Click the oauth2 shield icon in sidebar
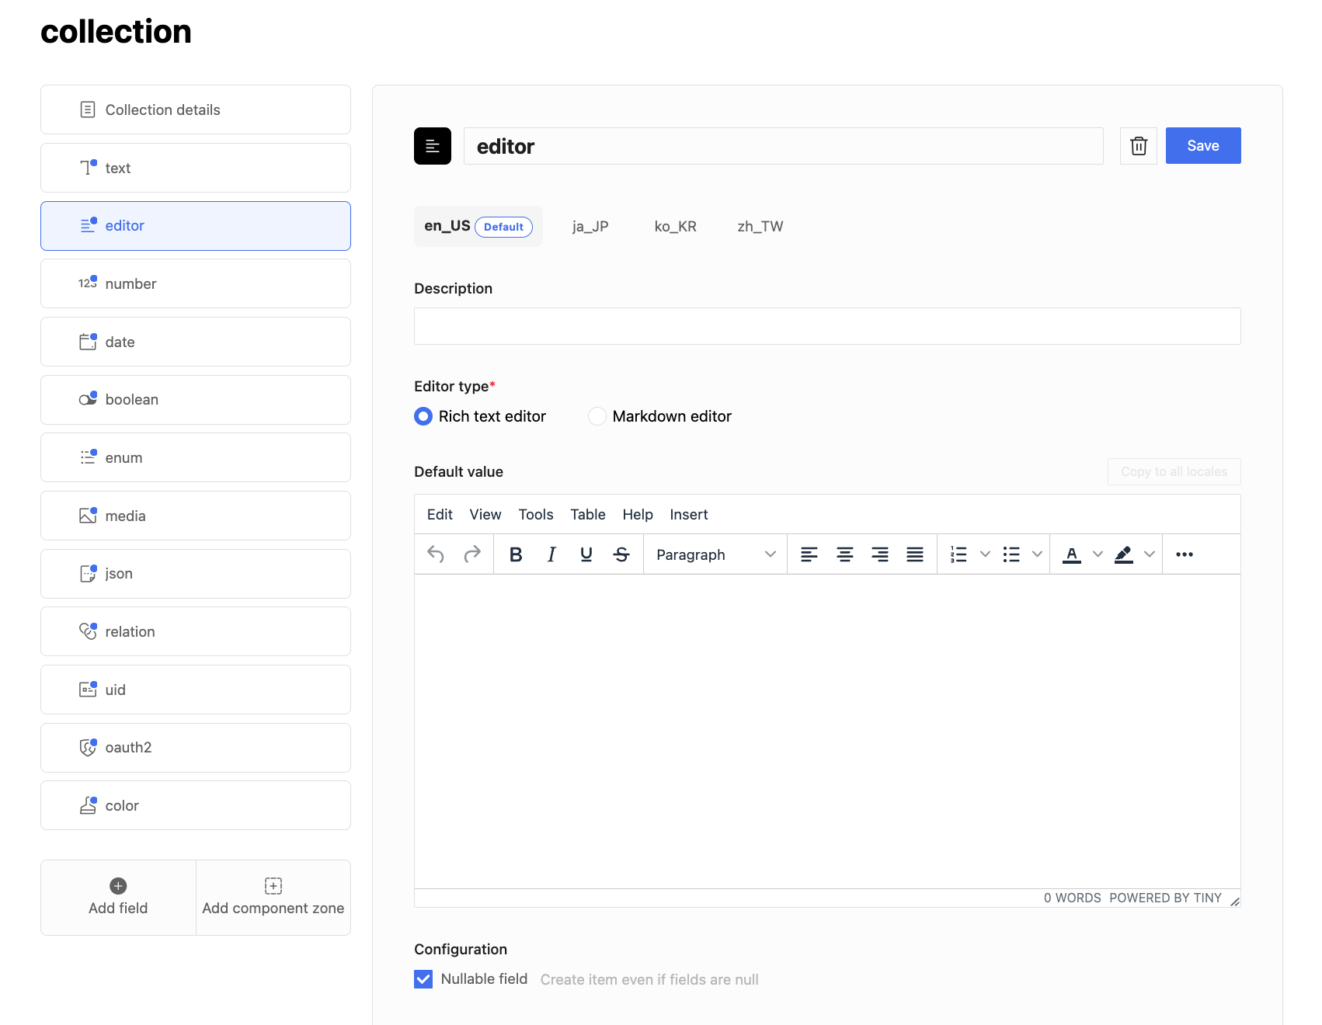This screenshot has width=1322, height=1025. 88,748
